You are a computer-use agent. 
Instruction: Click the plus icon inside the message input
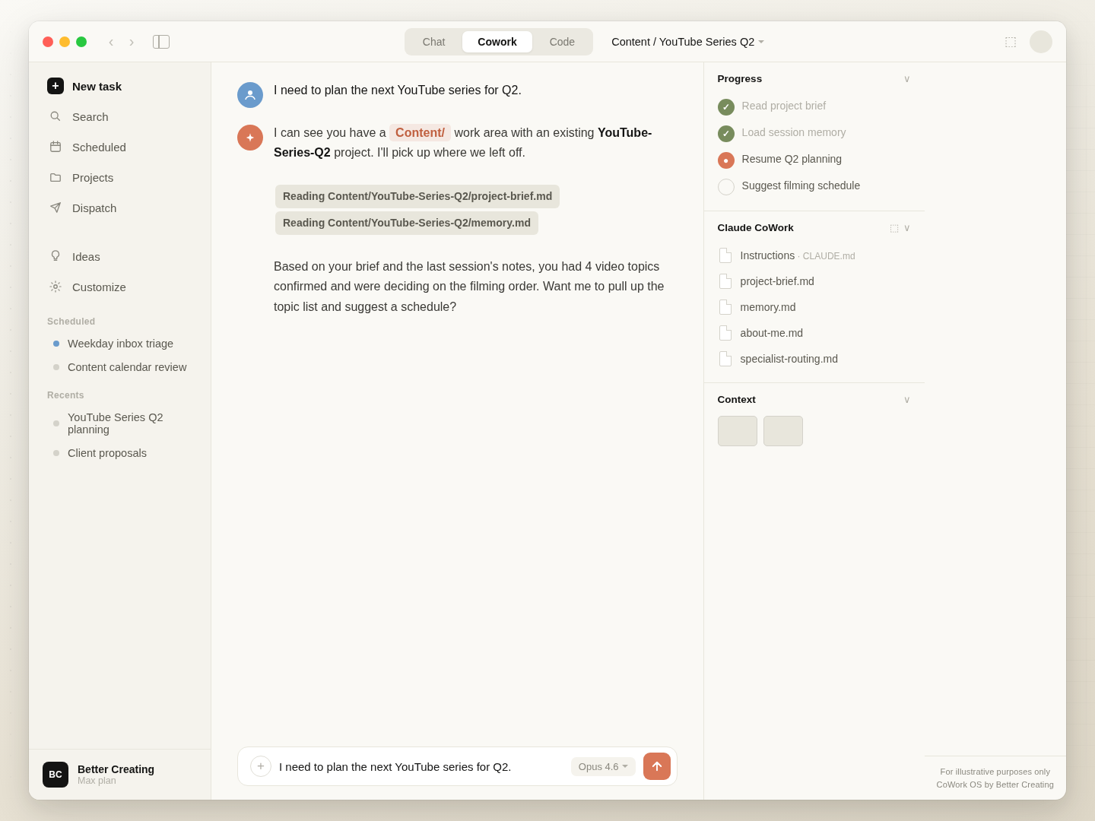(x=261, y=766)
